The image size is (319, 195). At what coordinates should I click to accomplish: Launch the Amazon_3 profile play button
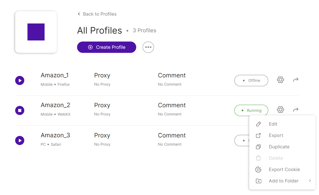(20, 140)
